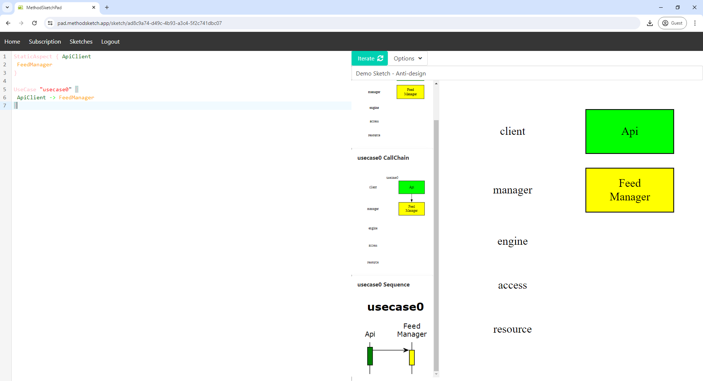Screen dimensions: 703x381
Task: Open a new browser tab
Action: [x=107, y=7]
